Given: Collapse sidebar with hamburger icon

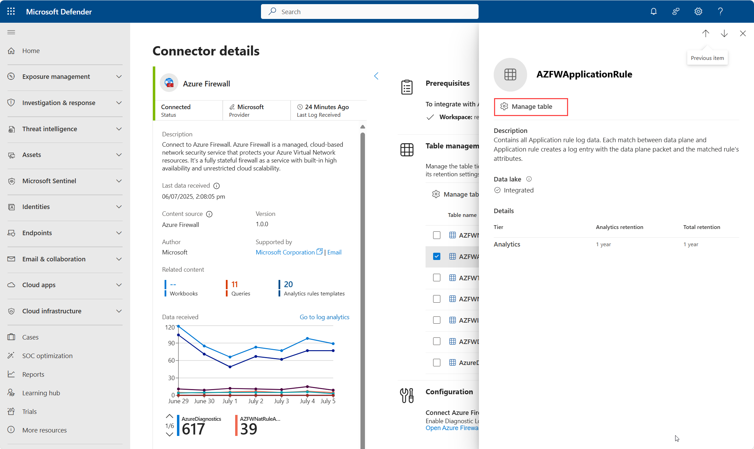Looking at the screenshot, I should [x=11, y=32].
